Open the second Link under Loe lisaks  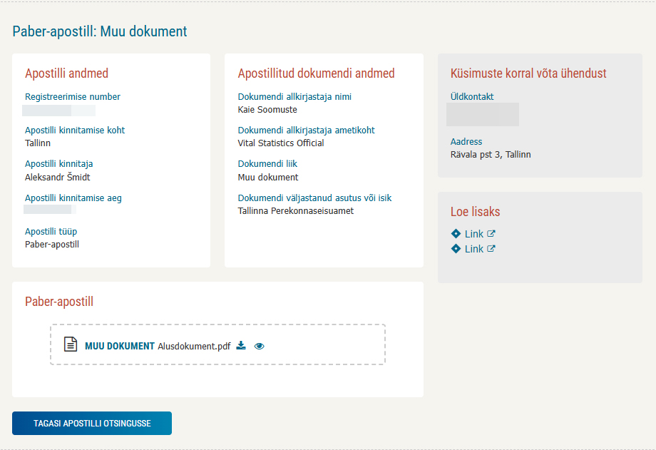(473, 249)
